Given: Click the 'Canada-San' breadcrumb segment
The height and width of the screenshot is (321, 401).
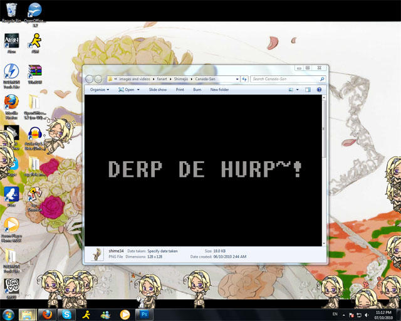Looking at the screenshot, I should pos(205,79).
